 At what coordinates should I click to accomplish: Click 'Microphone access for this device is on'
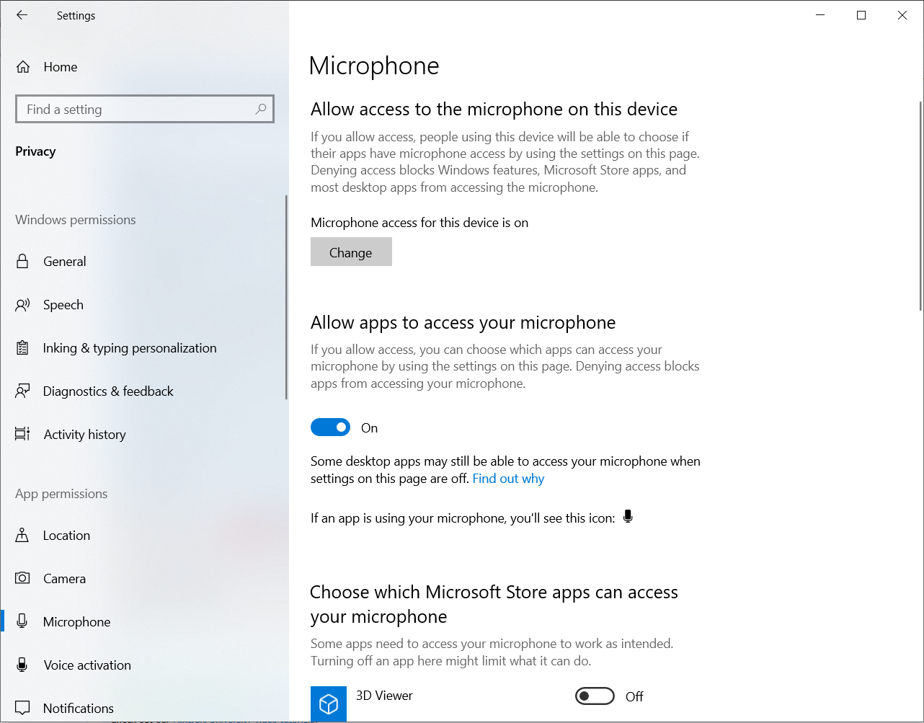tap(419, 223)
